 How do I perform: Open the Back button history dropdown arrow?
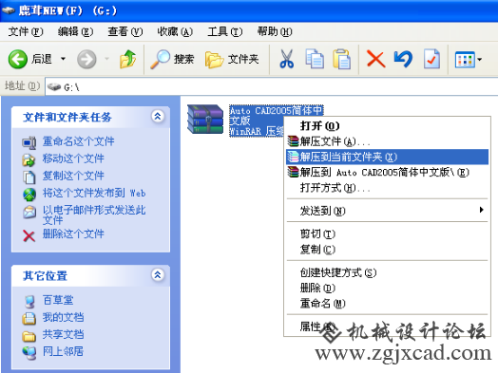[64, 59]
